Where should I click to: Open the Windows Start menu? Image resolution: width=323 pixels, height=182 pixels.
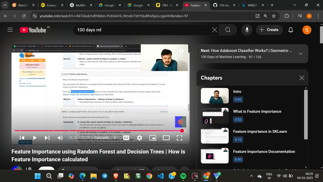(x=37, y=176)
